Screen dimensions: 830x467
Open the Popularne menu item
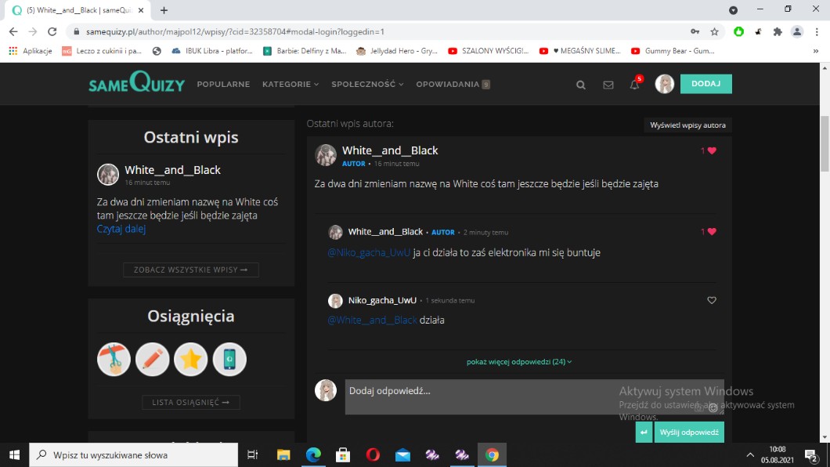click(223, 85)
